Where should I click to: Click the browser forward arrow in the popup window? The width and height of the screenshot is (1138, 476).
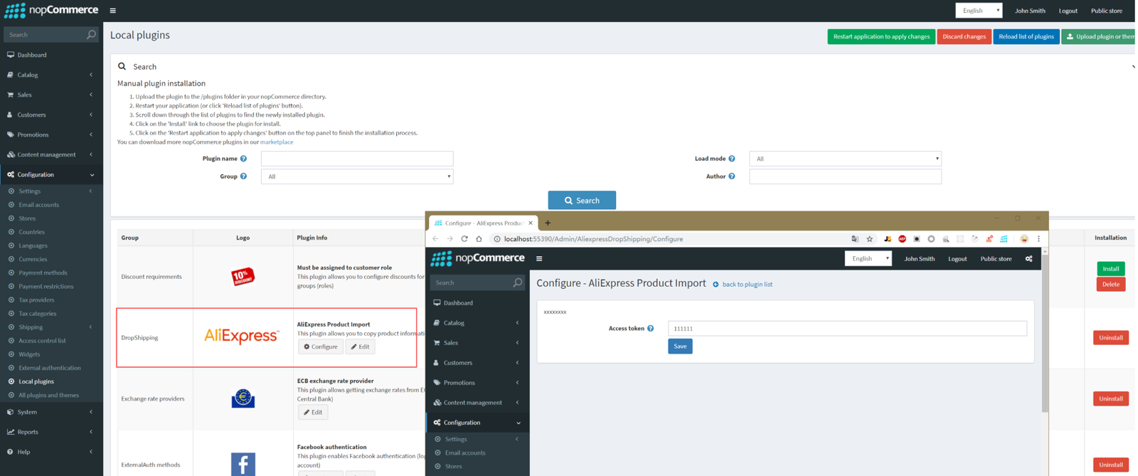(450, 239)
